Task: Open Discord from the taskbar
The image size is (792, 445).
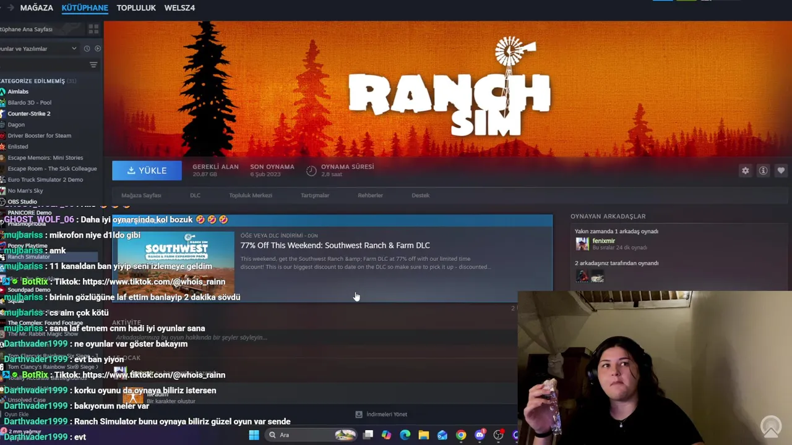Action: (x=480, y=435)
